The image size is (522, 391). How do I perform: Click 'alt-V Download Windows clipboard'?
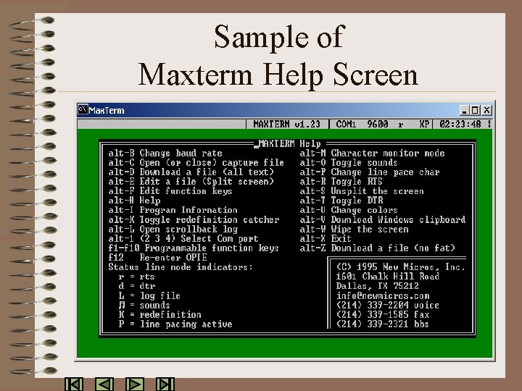tap(383, 220)
